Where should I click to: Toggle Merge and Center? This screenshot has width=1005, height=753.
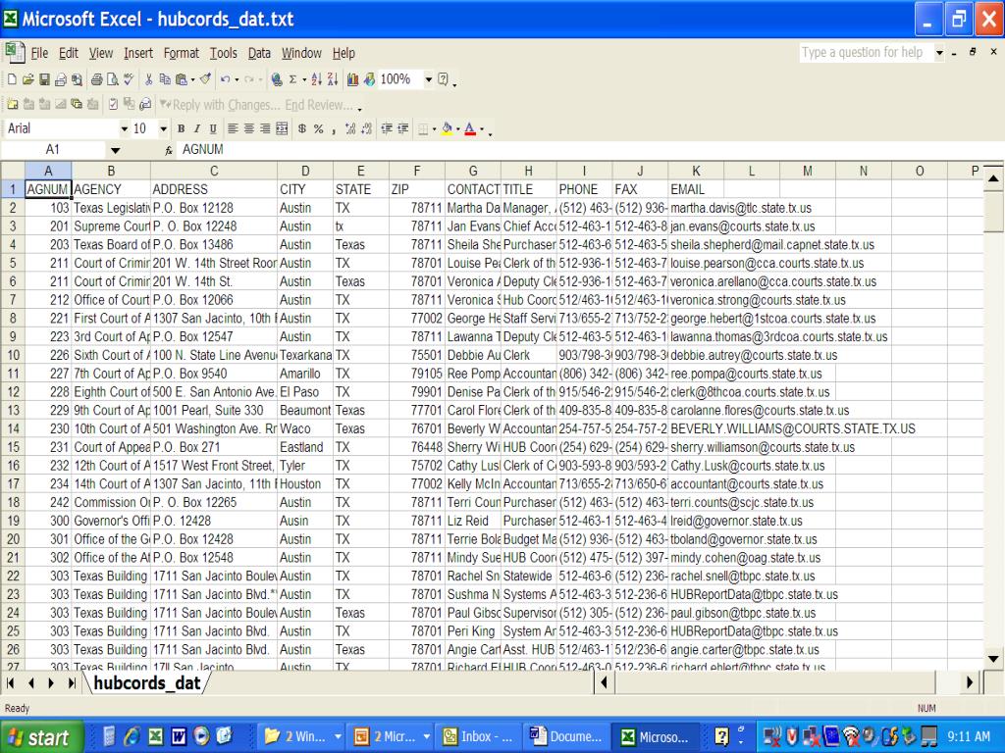282,128
